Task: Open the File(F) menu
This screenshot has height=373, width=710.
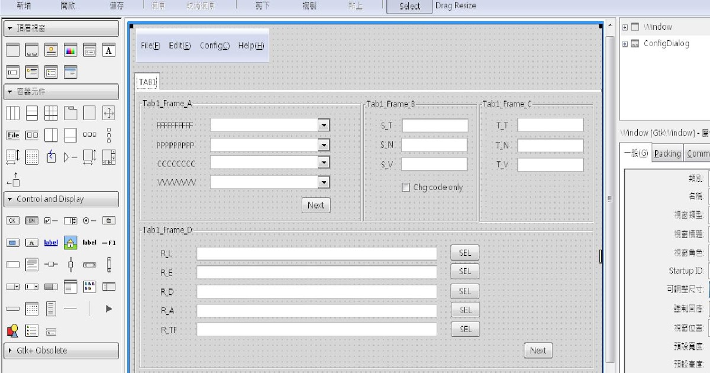Action: pos(150,46)
